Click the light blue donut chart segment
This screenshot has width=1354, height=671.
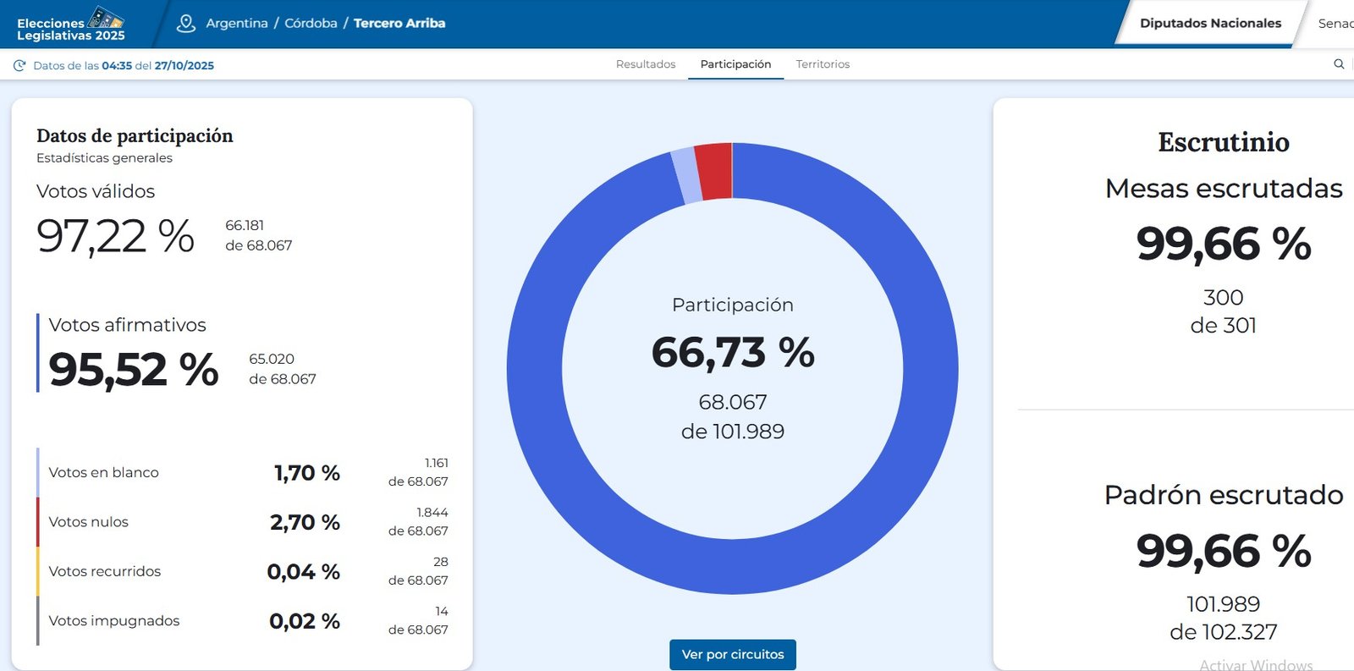click(x=686, y=177)
